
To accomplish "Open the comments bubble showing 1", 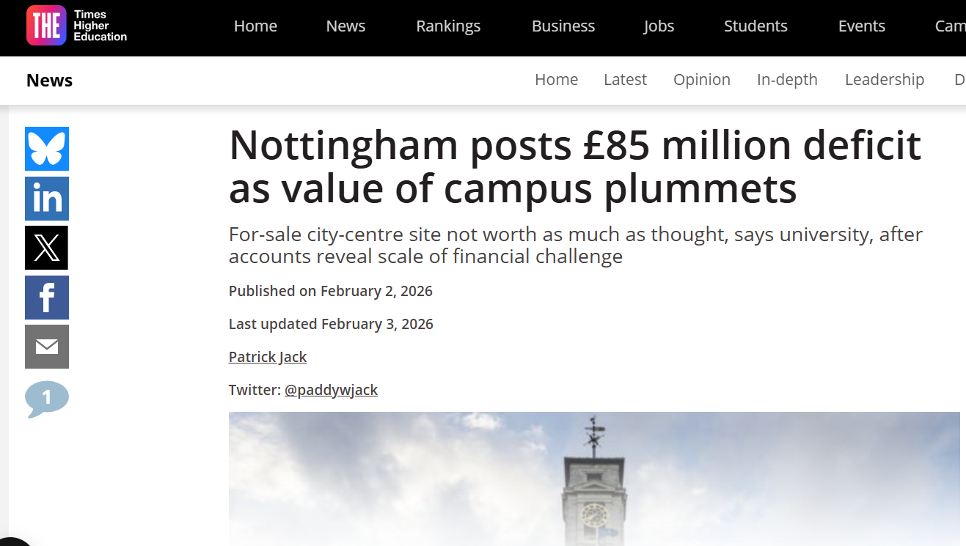I will click(x=47, y=399).
